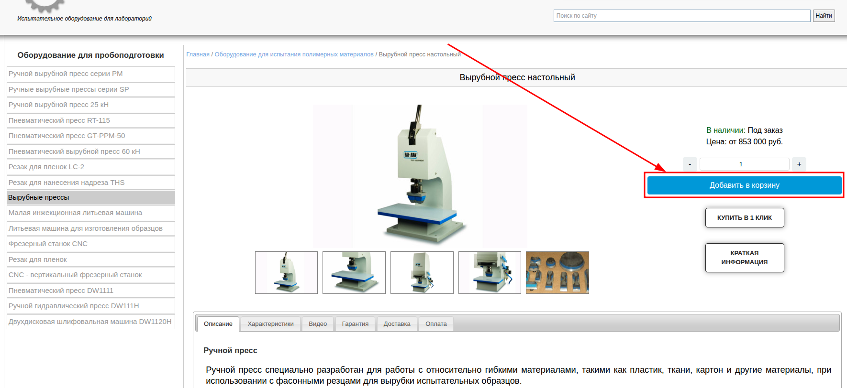Click the minus quantity button
The height and width of the screenshot is (388, 847).
point(690,164)
